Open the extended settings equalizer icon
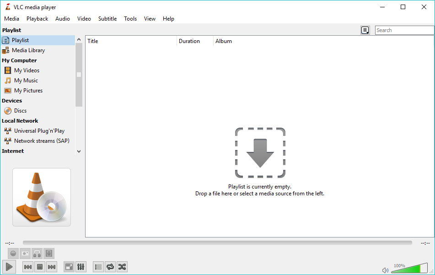Image resolution: width=435 pixels, height=275 pixels. pos(81,267)
